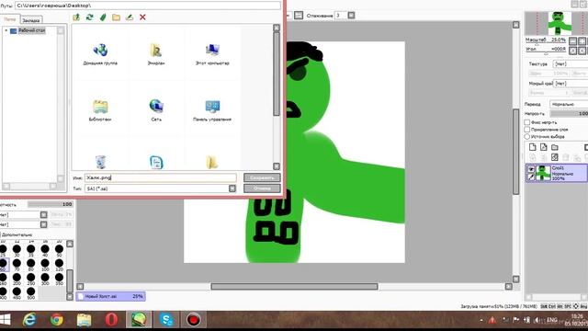Adjust the brush Плотность density slider
The height and width of the screenshot is (331, 588).
[50, 204]
